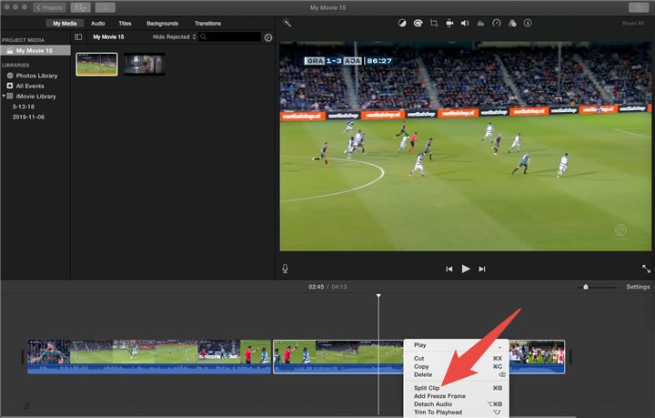
Task: Toggle fullscreen playback of the viewer
Action: [645, 269]
